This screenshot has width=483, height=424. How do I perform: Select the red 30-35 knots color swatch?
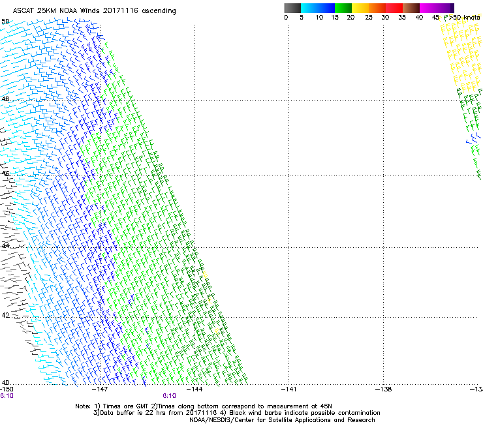[394, 8]
